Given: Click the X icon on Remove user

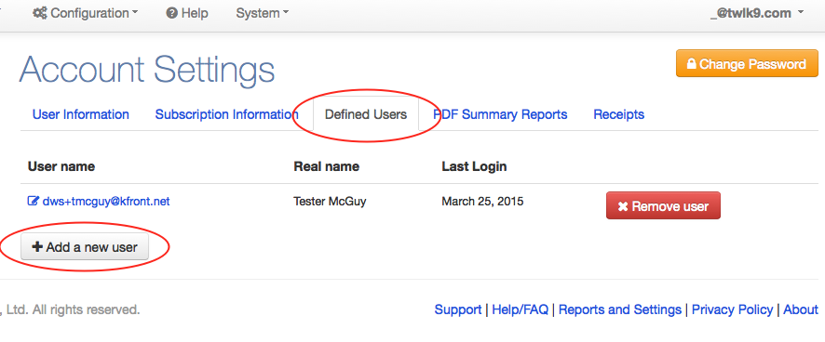Looking at the screenshot, I should coord(623,206).
